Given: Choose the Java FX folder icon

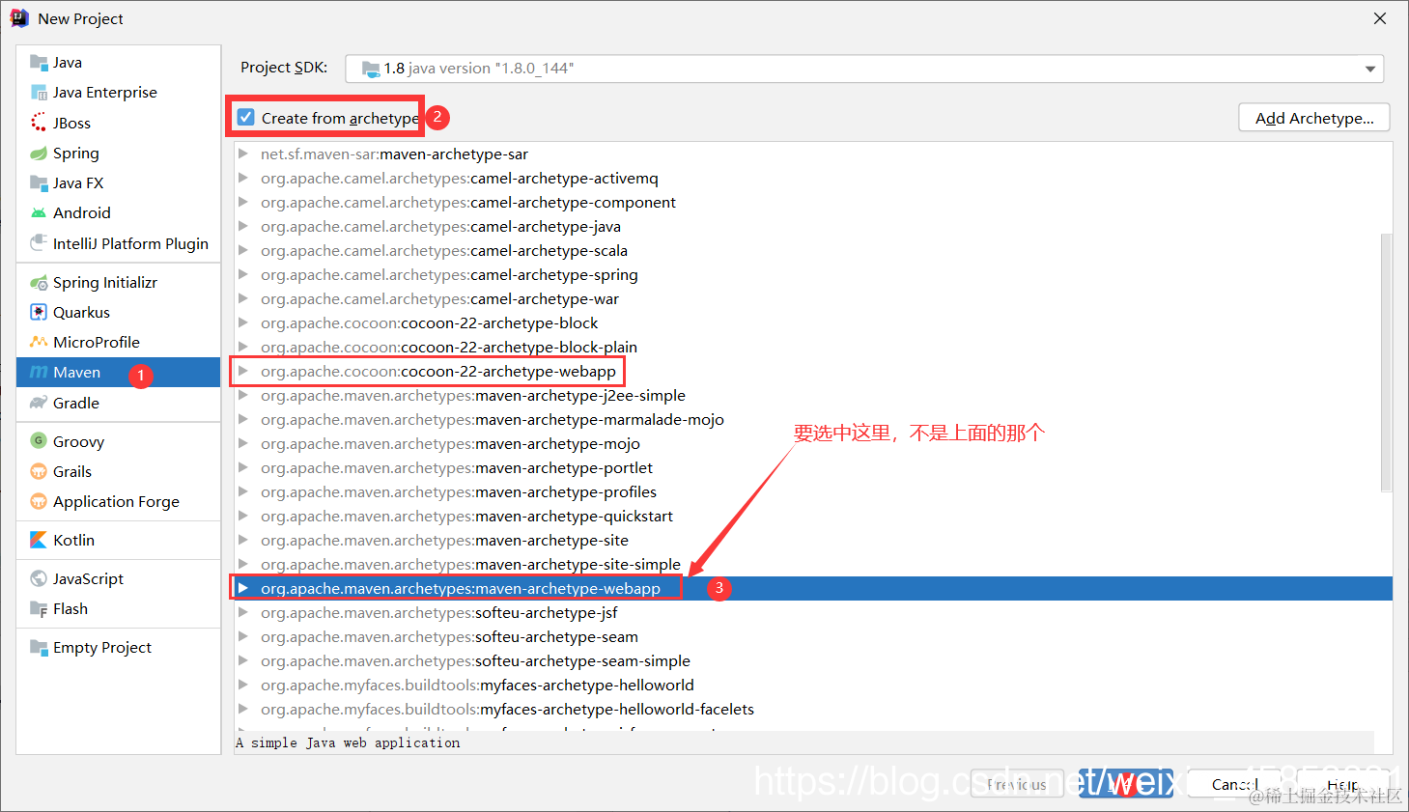Looking at the screenshot, I should [39, 182].
